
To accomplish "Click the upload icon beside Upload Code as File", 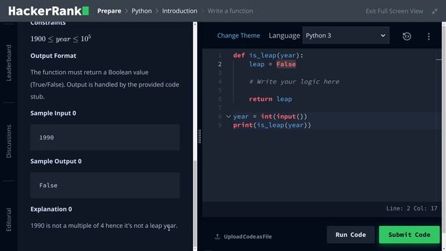I will [217, 236].
